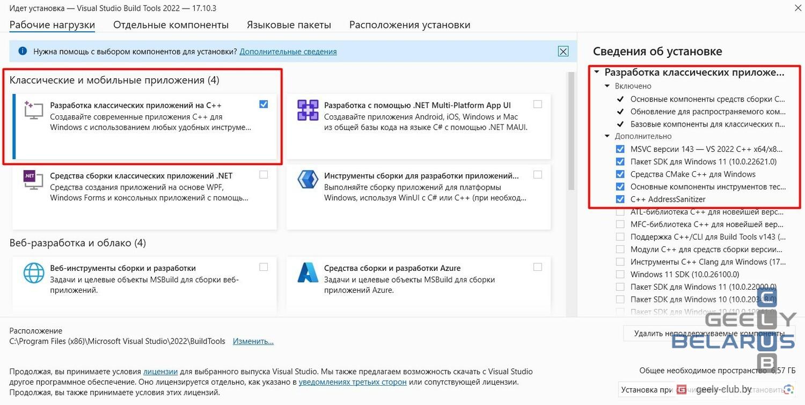Viewport: 805px width, 405px height.
Task: Click the Классические и мобильные приложения (4) heading
Action: tap(114, 80)
